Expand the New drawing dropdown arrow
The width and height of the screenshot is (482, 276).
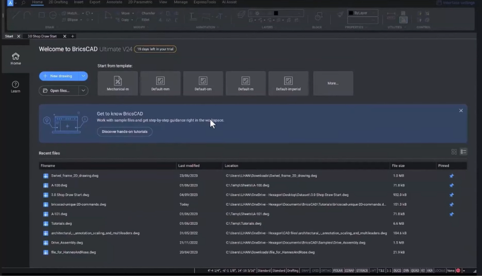pos(83,76)
